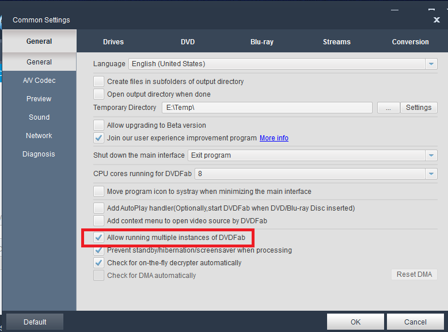Confirm settings with OK button
This screenshot has height=332, width=448.
tap(355, 322)
